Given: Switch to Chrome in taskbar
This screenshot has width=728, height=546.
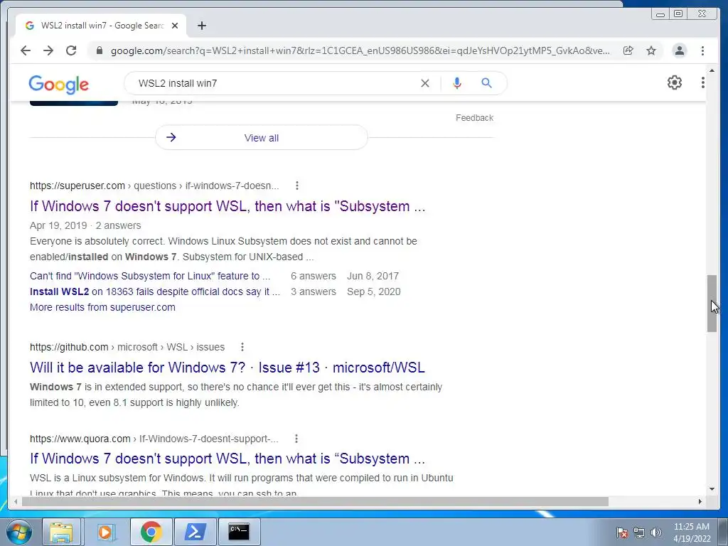Looking at the screenshot, I should point(151,532).
